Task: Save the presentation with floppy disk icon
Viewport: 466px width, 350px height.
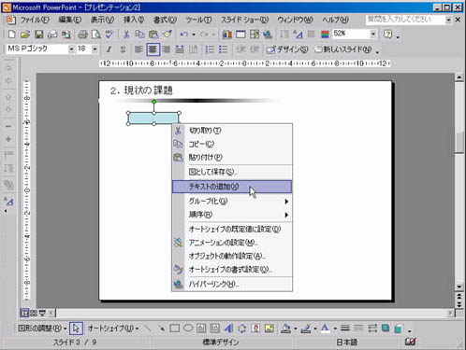Action: point(38,35)
